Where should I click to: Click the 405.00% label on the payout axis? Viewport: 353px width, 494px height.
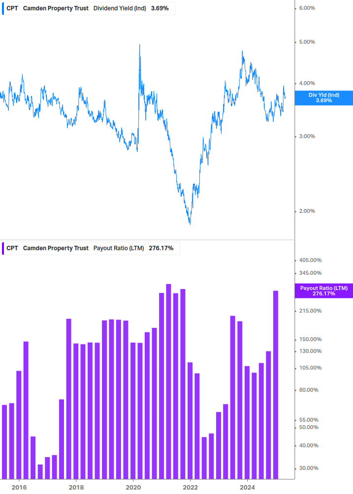[x=310, y=260]
